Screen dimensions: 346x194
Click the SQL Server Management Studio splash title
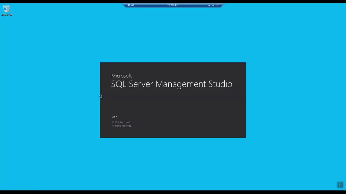click(172, 84)
